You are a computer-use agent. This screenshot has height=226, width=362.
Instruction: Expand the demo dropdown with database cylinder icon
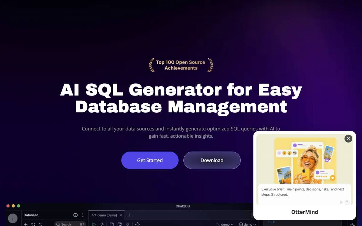tap(248, 224)
